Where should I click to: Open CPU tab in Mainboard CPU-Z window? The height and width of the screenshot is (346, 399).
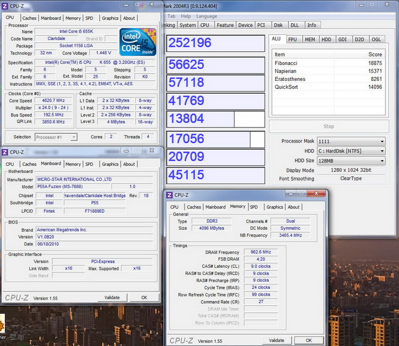click(10, 164)
